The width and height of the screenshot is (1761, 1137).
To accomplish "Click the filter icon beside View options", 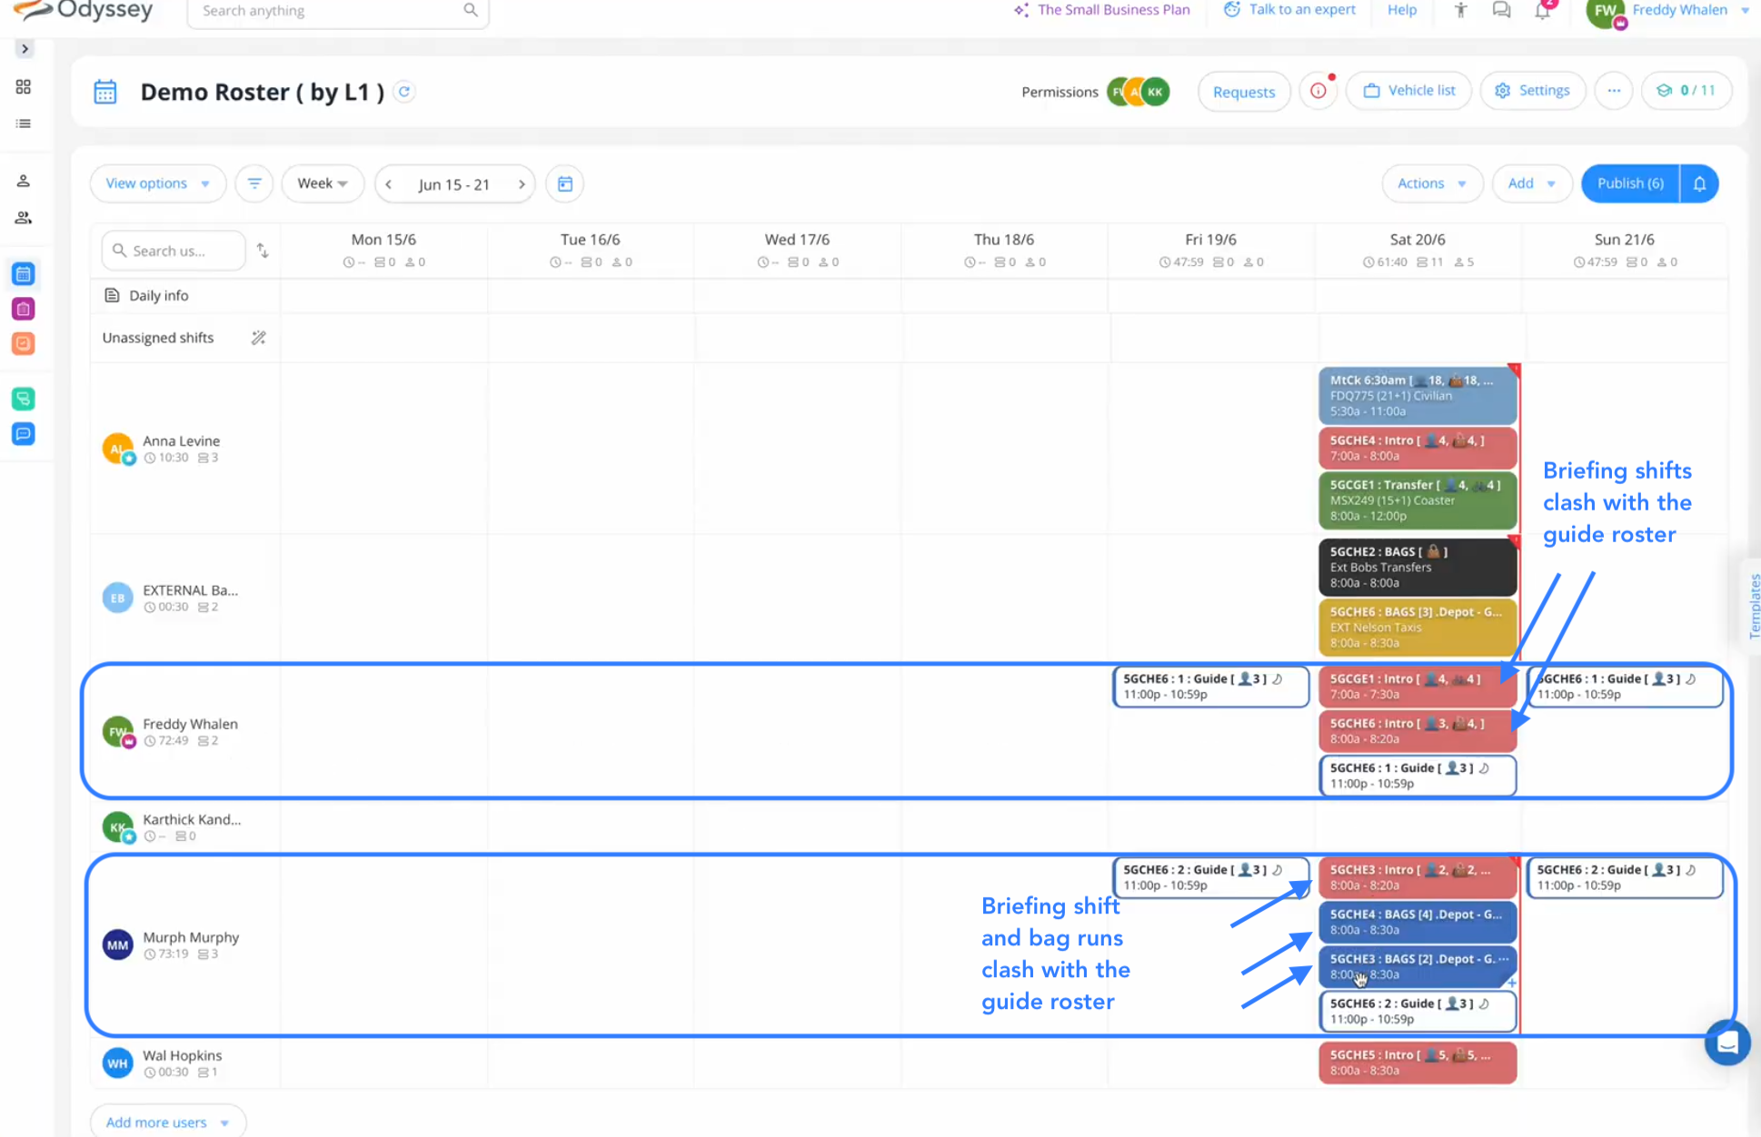I will 254,183.
